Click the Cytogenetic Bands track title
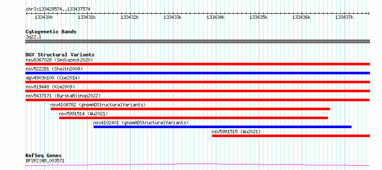This screenshot has width=382, height=170. [51, 32]
